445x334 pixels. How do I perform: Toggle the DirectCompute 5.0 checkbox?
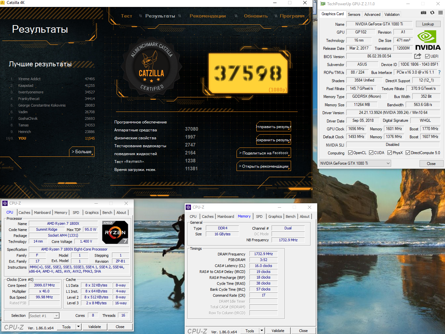pos(408,153)
